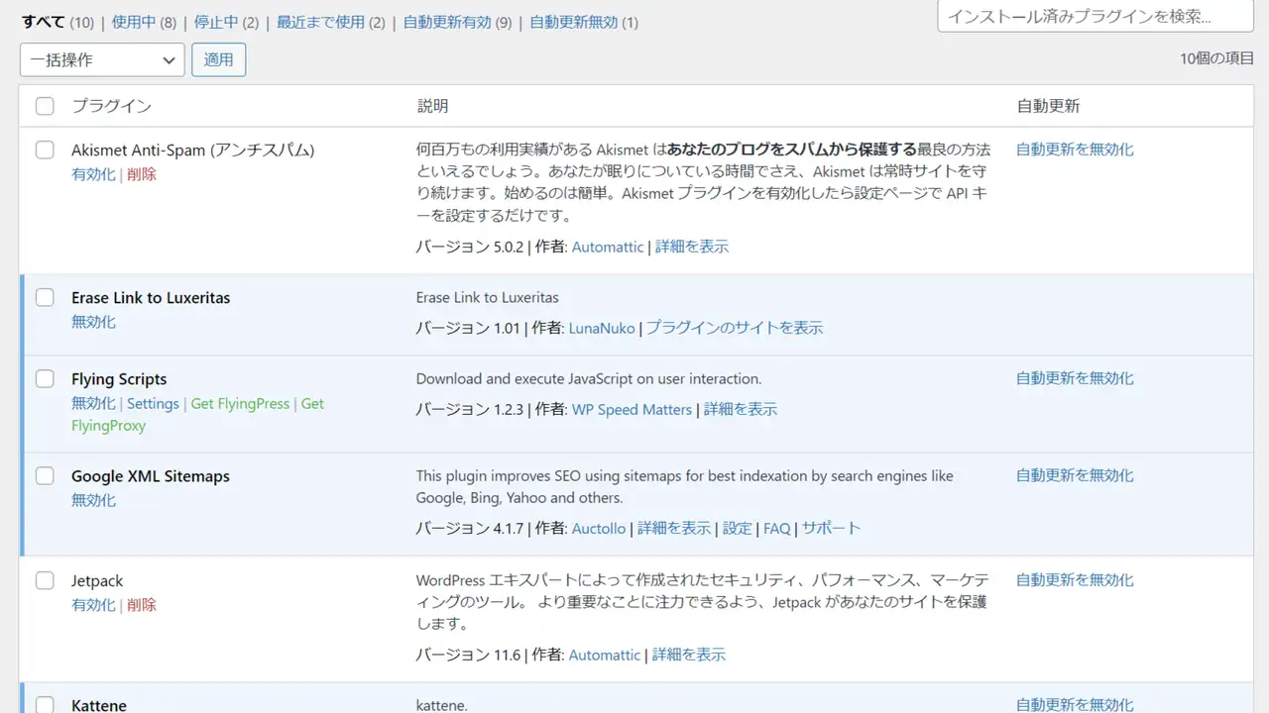Viewport: 1269px width, 713px height.
Task: Deactivate Flying Scripts plugin
Action: (x=93, y=404)
